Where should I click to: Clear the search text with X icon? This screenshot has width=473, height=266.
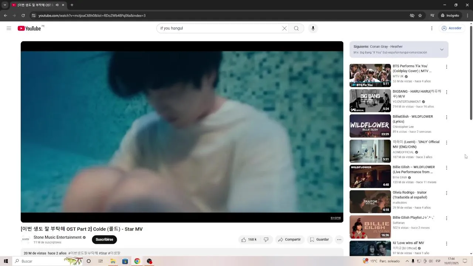pyautogui.click(x=285, y=28)
